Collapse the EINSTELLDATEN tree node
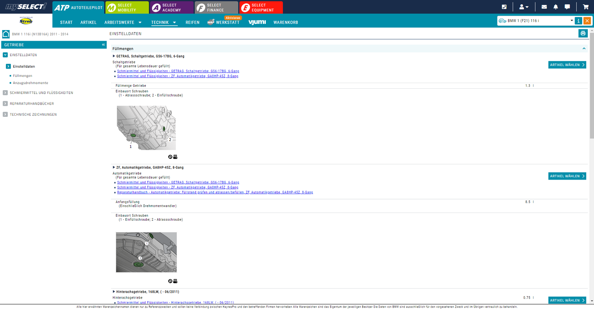This screenshot has width=594, height=309. [x=5, y=55]
